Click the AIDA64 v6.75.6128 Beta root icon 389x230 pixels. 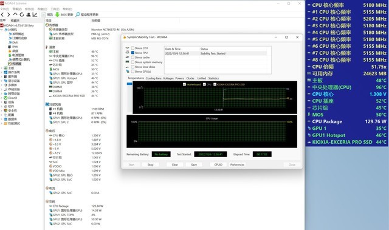(2, 25)
